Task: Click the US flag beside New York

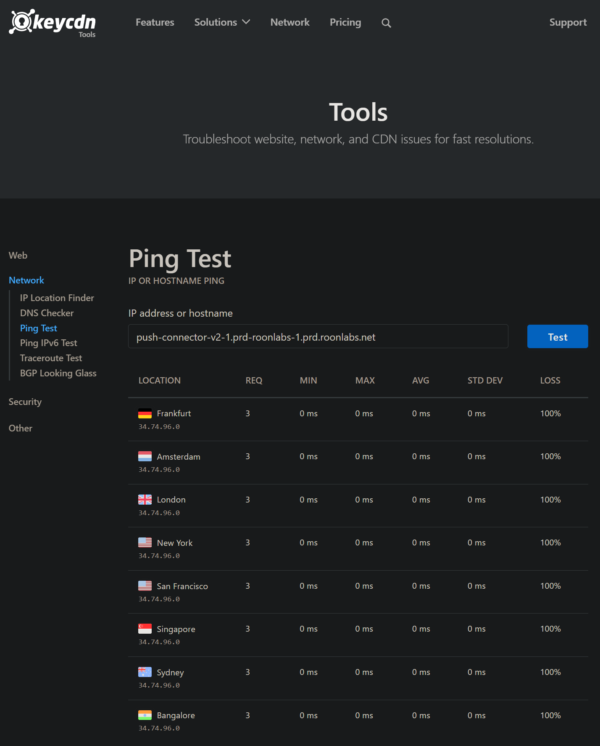Action: [145, 542]
